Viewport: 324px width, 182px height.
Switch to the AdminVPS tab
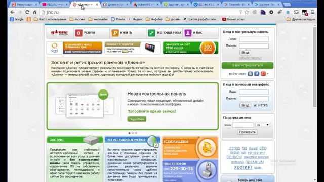tap(146, 5)
